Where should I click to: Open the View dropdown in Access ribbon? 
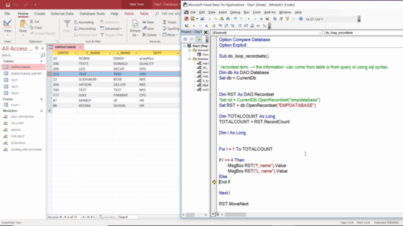click(8, 35)
